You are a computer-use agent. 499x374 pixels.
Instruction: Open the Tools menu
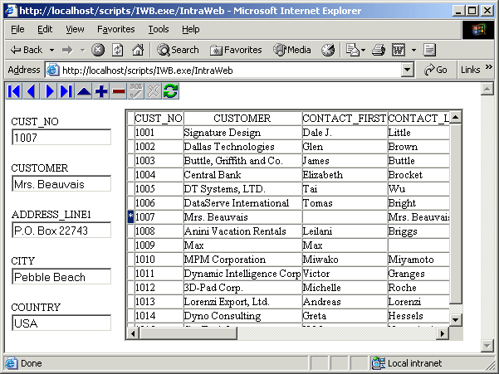pyautogui.click(x=159, y=29)
